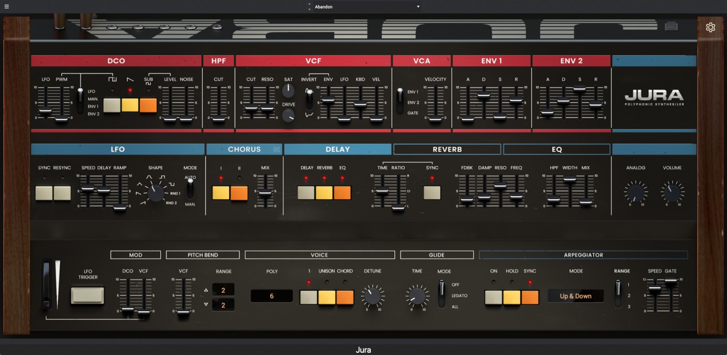
Task: Turn the LFO SHAPE selector knob
Action: coord(156,193)
